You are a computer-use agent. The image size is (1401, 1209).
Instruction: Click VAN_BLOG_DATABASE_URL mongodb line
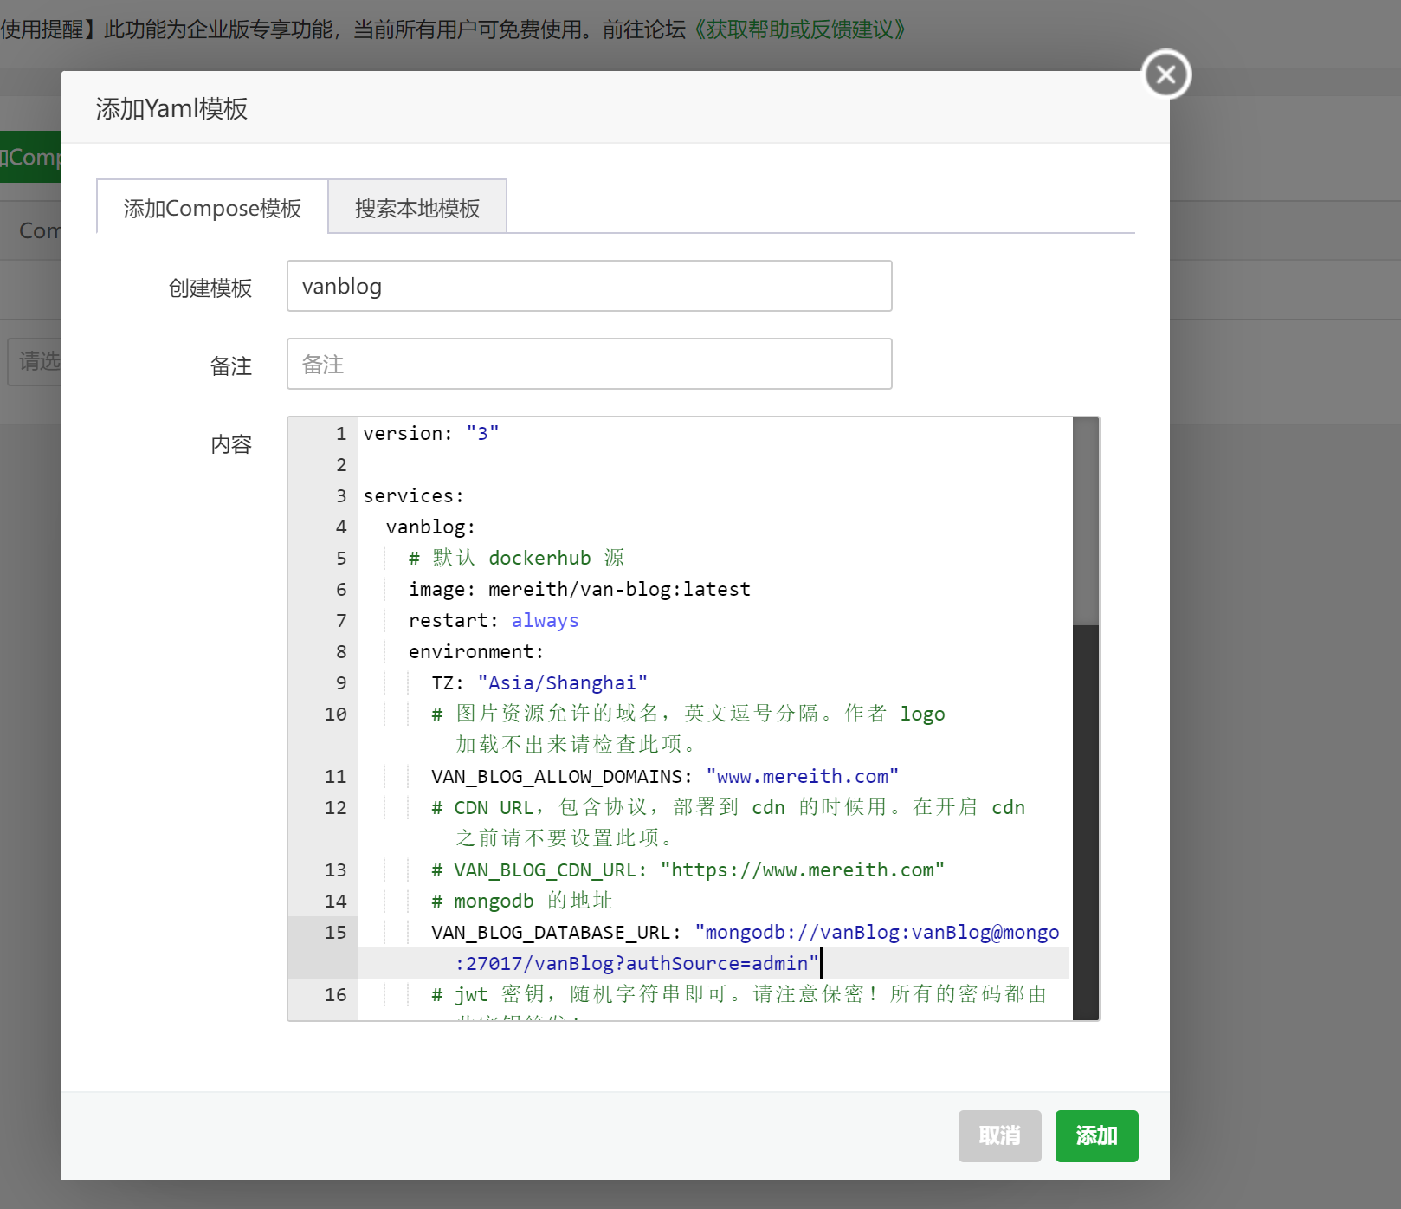coord(745,947)
